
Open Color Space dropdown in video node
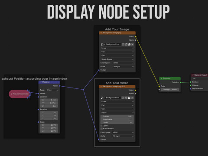tap(123, 133)
